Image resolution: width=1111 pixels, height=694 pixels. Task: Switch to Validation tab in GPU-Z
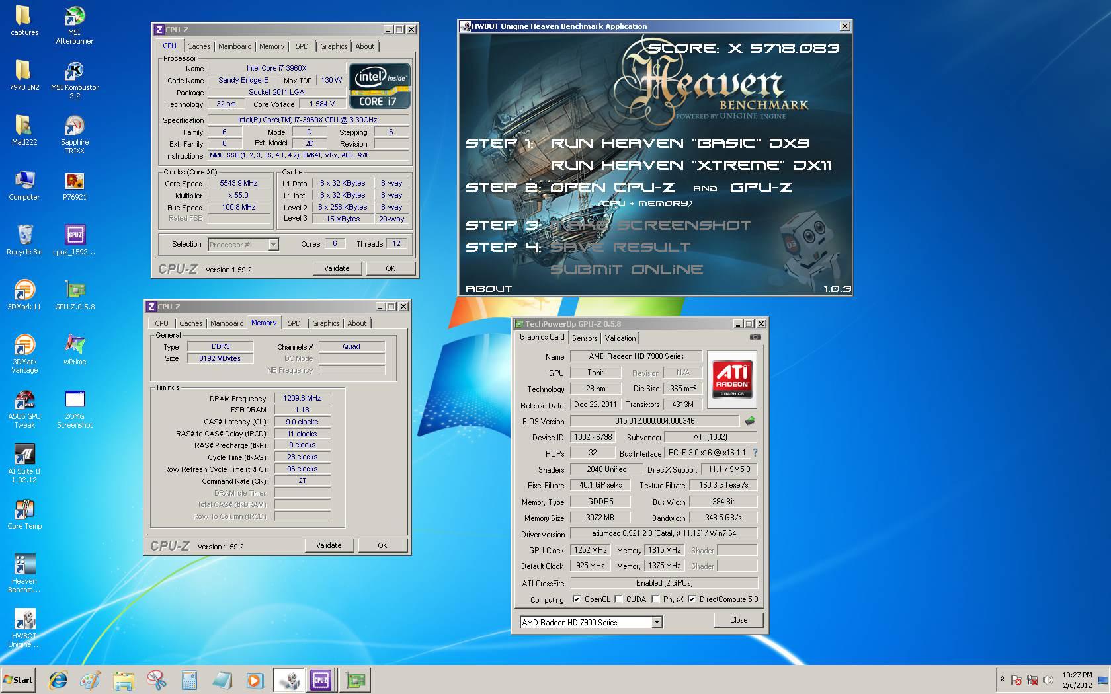[620, 338]
